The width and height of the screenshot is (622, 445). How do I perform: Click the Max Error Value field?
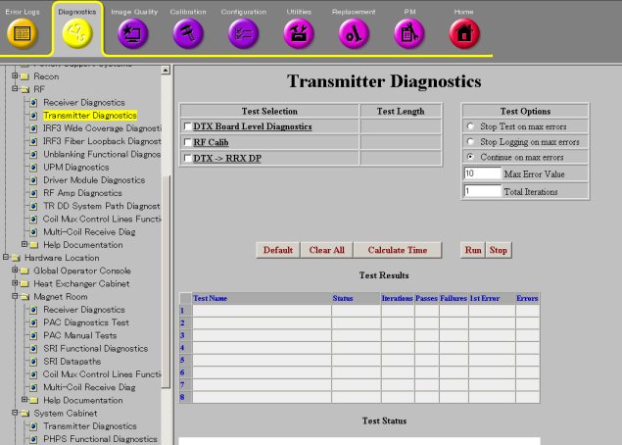(x=482, y=173)
